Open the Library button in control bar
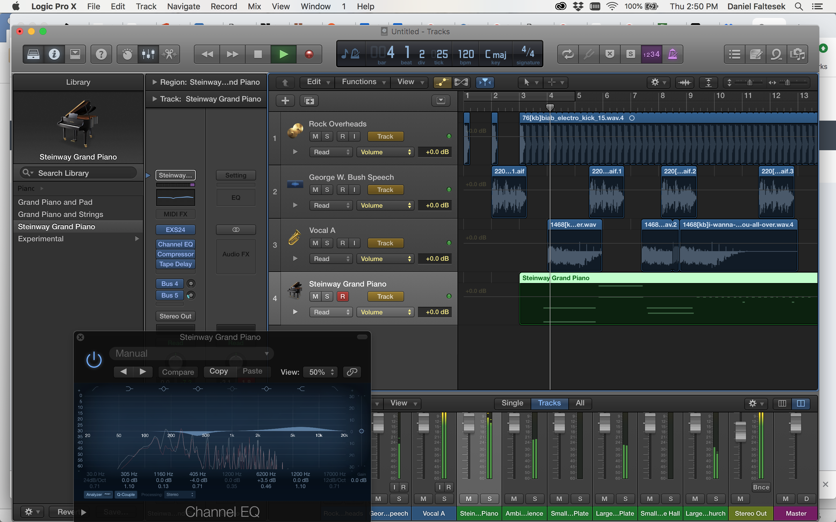 pos(33,54)
